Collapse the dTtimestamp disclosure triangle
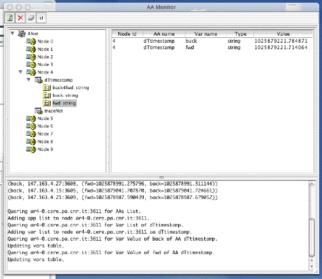 tap(28, 79)
